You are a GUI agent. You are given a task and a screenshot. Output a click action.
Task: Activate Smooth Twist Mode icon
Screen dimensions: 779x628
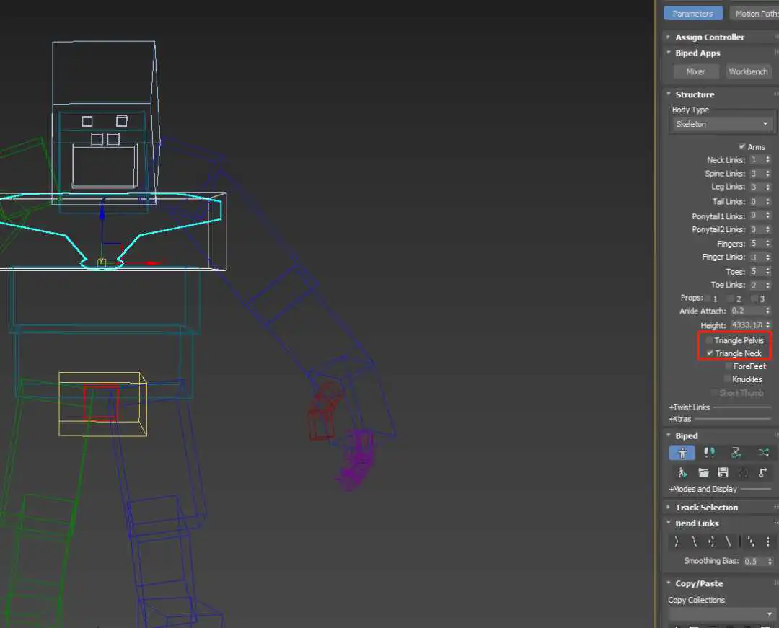coord(729,541)
